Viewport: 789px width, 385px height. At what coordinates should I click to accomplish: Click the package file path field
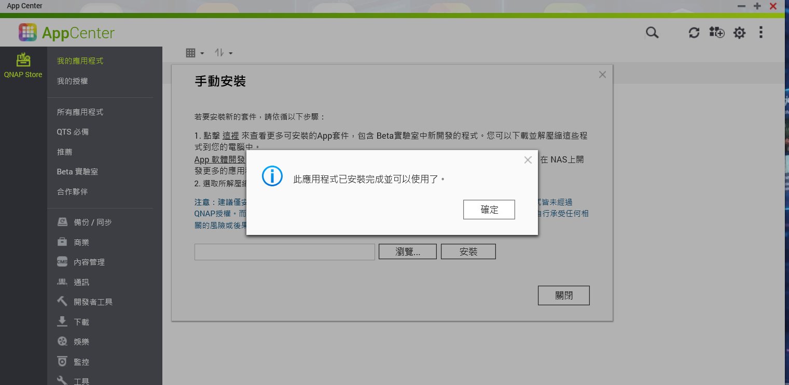284,252
